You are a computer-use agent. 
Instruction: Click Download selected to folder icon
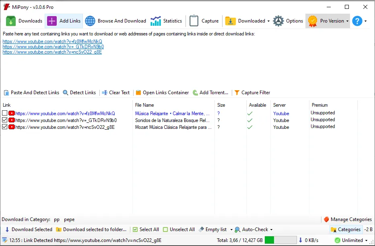[x=59, y=229]
